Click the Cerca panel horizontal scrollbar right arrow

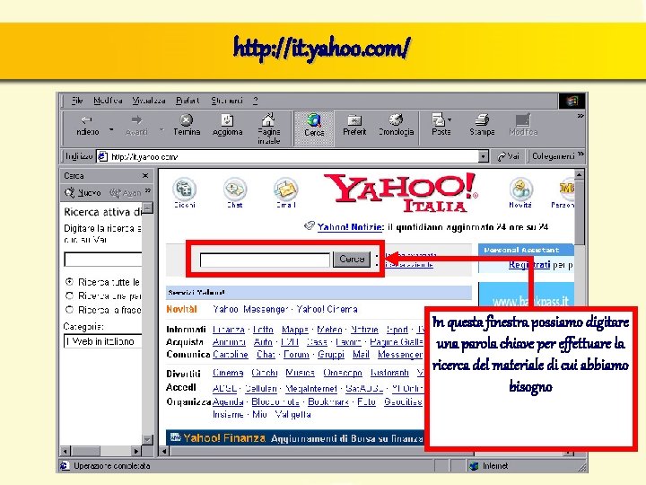coord(136,451)
